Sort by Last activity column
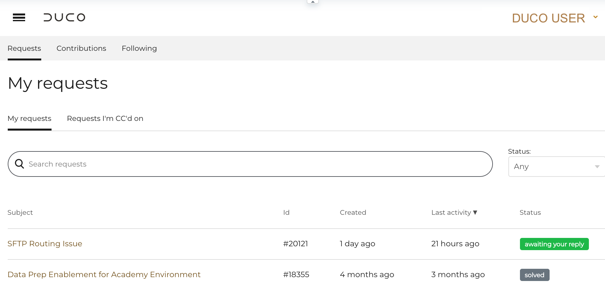 coord(454,213)
